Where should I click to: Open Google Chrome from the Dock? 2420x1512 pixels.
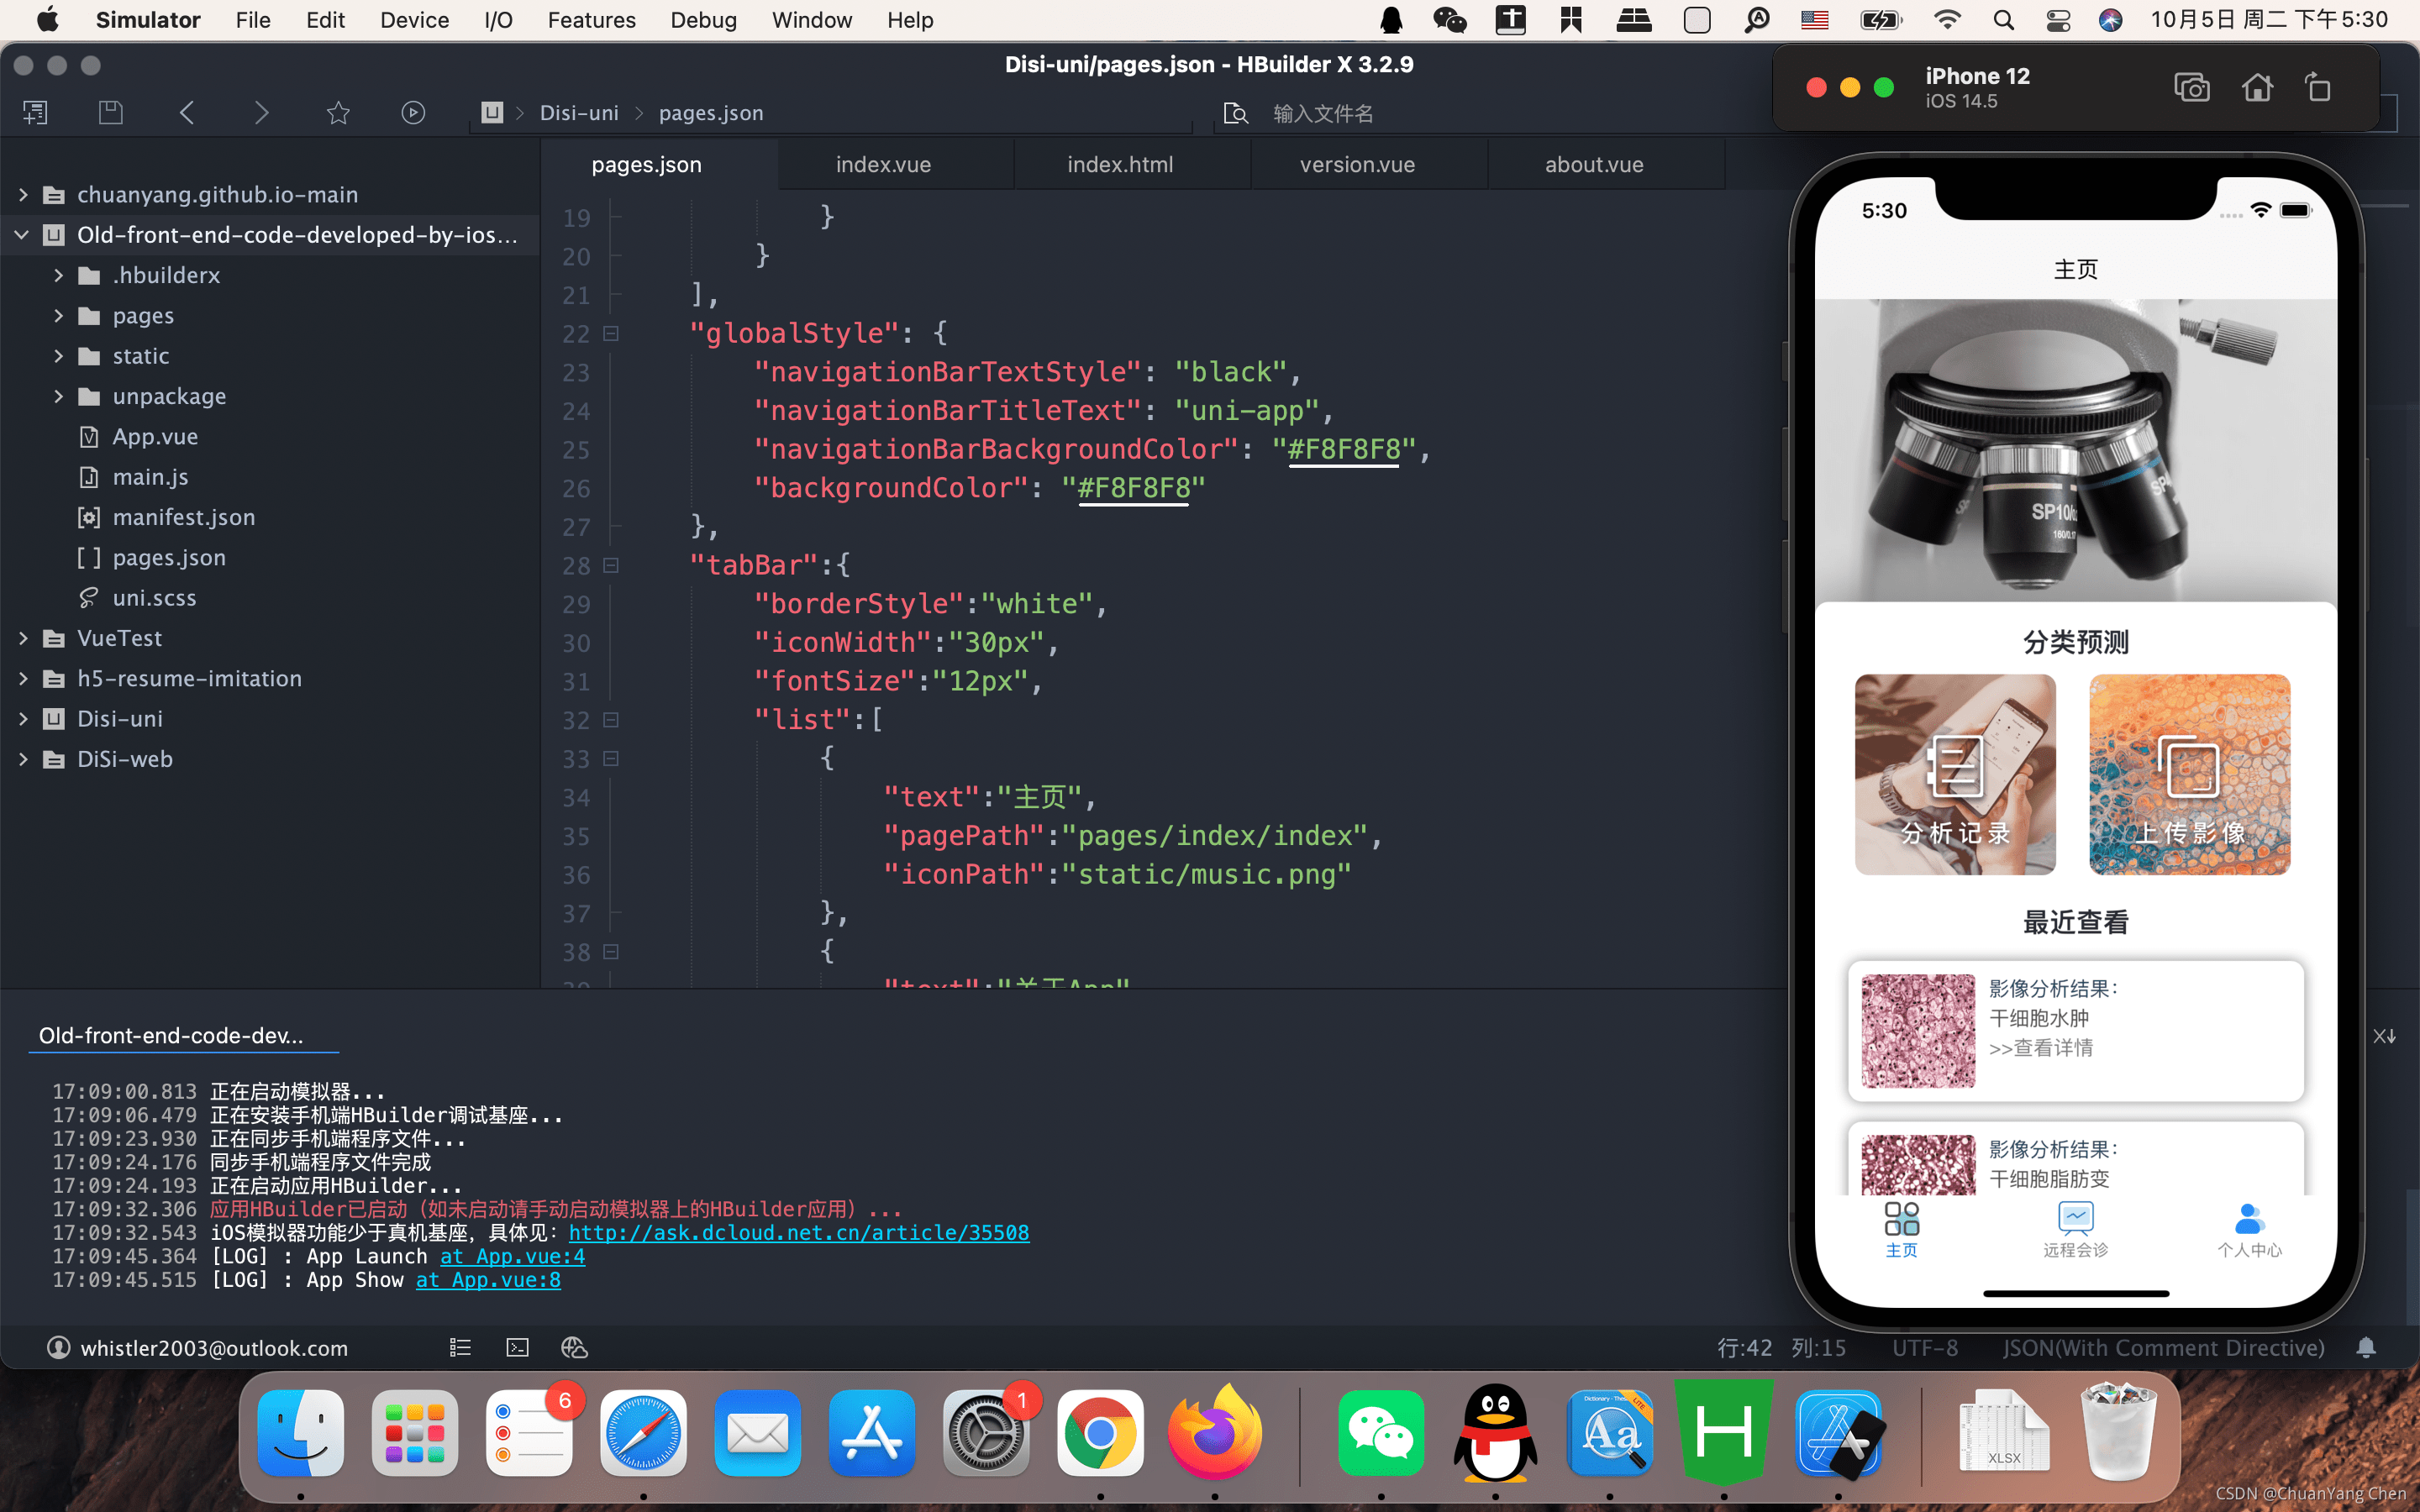click(1100, 1433)
